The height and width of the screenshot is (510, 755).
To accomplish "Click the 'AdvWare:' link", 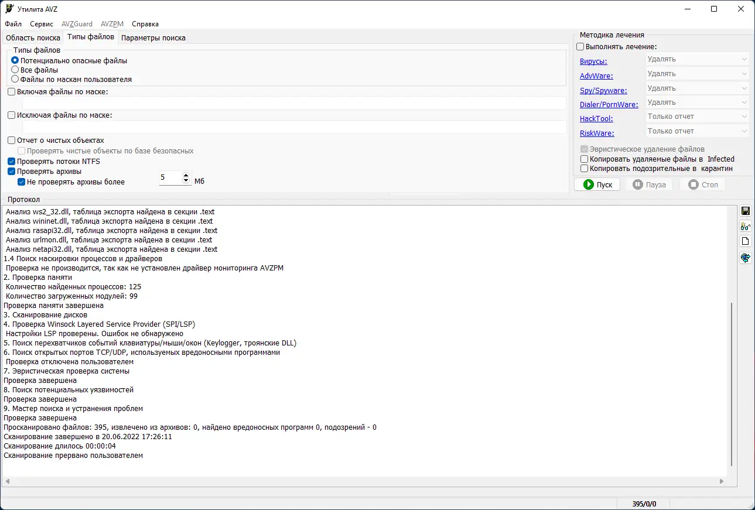I will coord(596,76).
